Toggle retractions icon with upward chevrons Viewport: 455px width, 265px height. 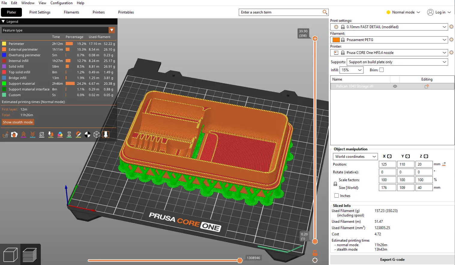23,135
